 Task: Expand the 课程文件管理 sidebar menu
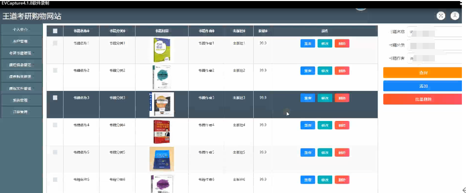[21, 88]
